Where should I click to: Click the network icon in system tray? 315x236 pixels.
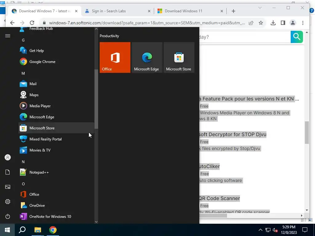pyautogui.click(x=268, y=230)
